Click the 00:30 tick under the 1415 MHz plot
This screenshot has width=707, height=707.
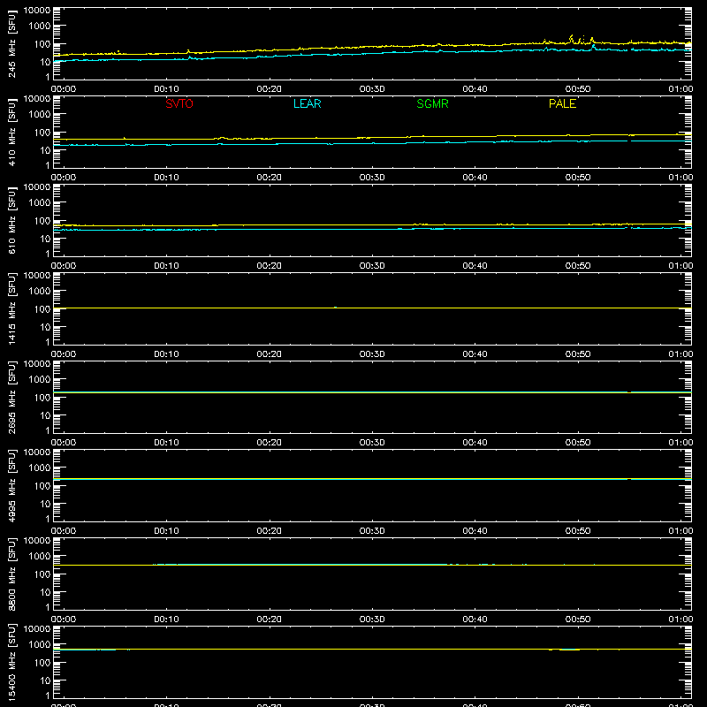372,354
